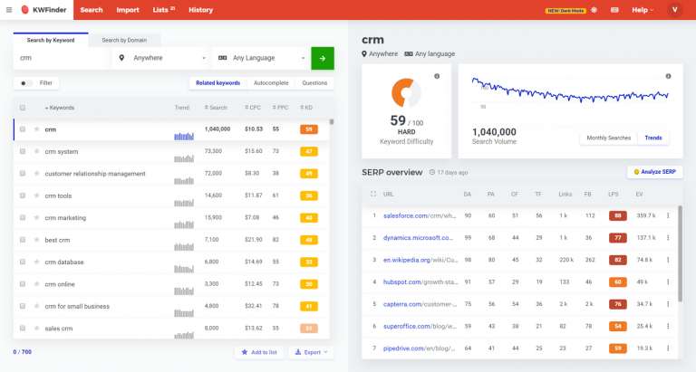Open the messages icon in header
The width and height of the screenshot is (696, 372).
click(x=614, y=10)
